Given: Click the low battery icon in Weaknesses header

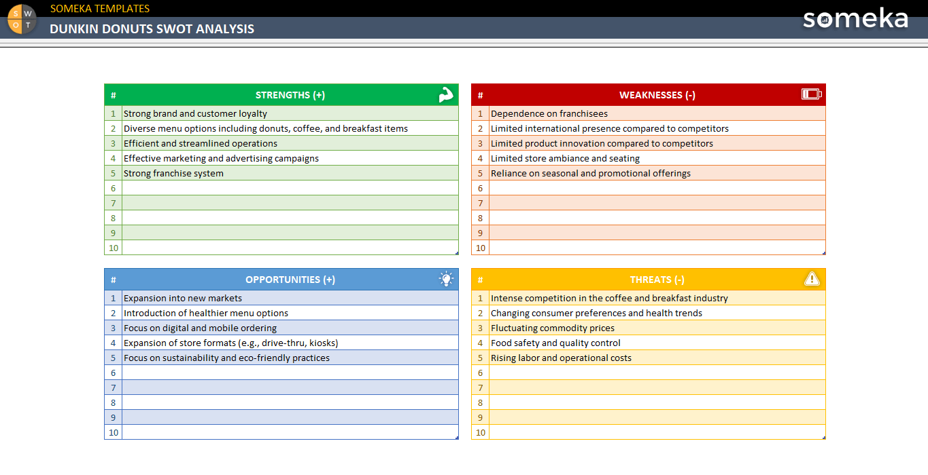Looking at the screenshot, I should pos(812,94).
